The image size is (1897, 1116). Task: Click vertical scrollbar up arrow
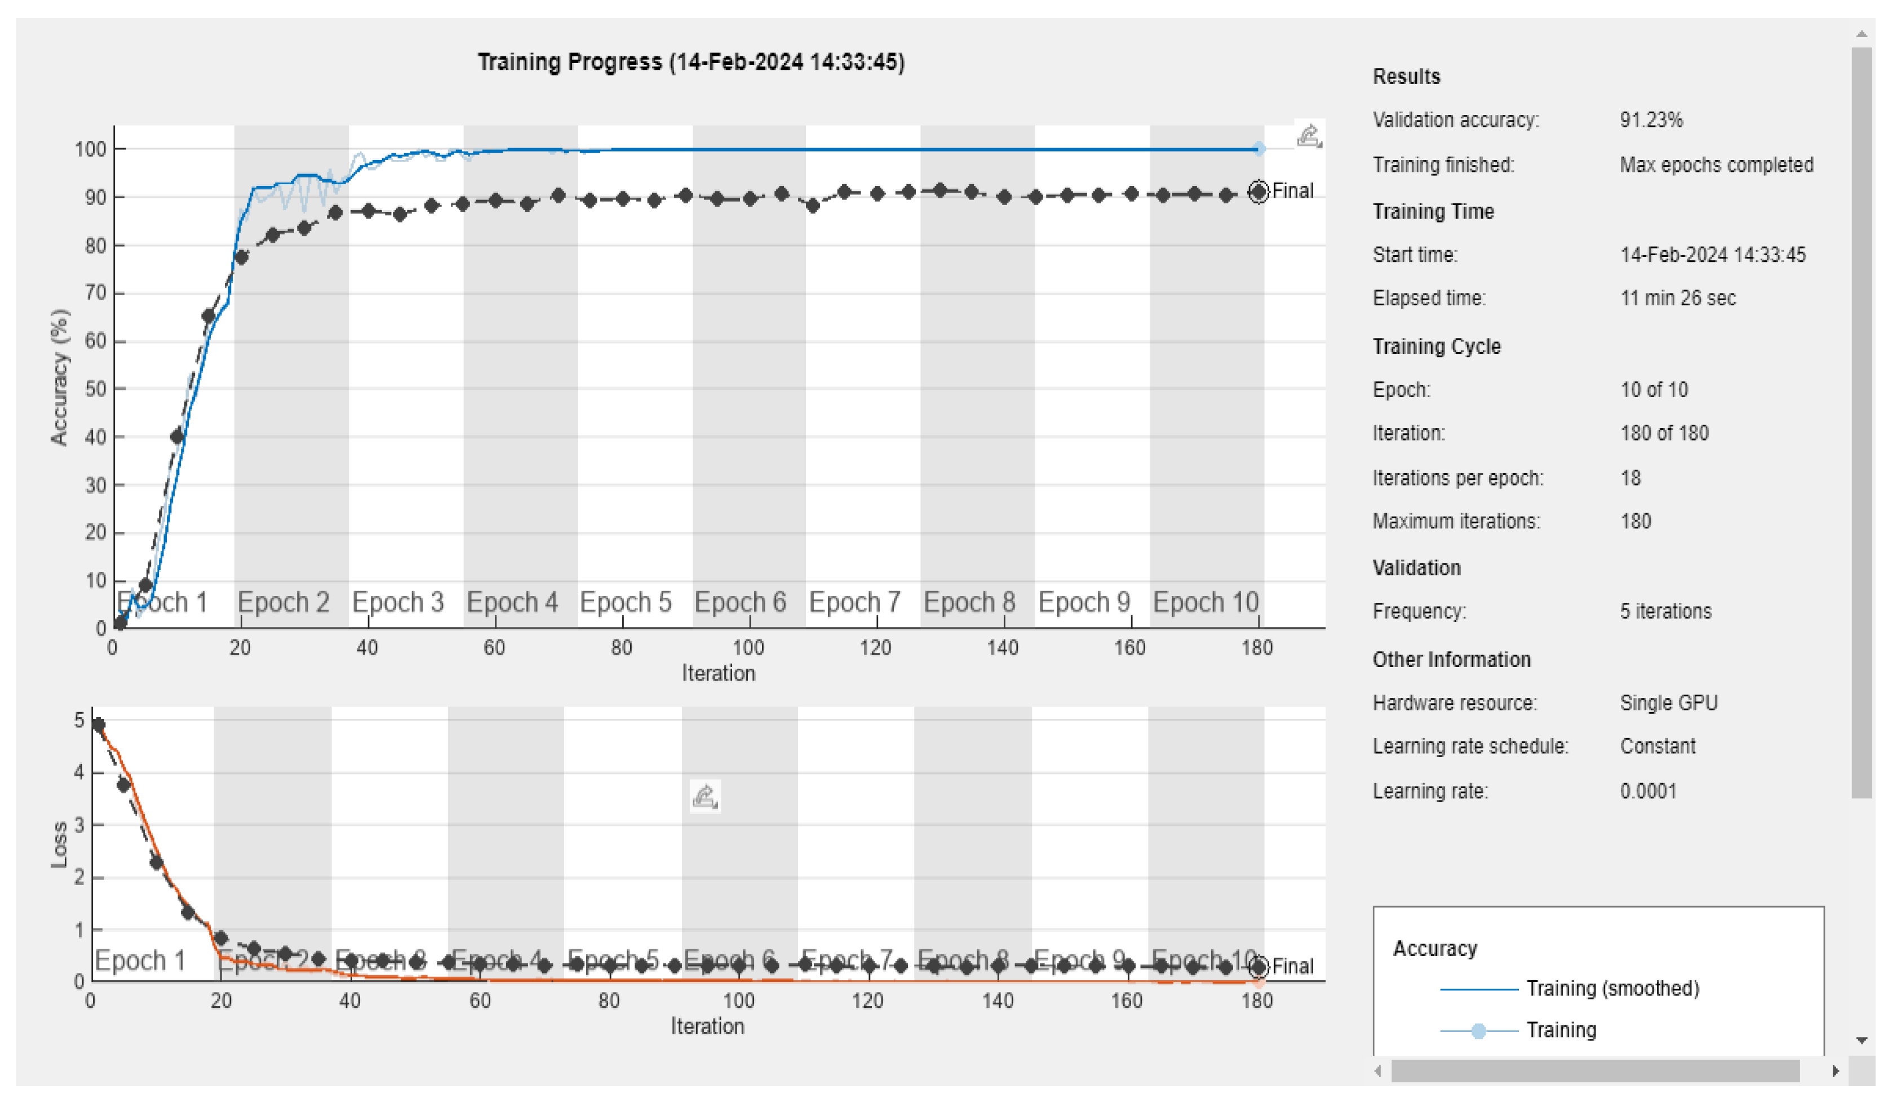(x=1861, y=34)
